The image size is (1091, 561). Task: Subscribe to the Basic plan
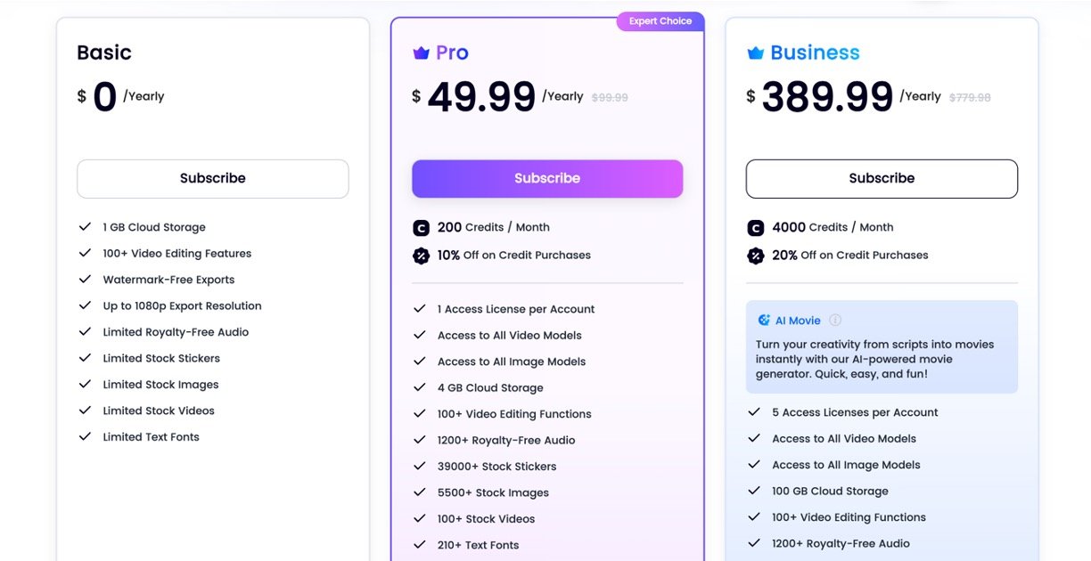(212, 178)
